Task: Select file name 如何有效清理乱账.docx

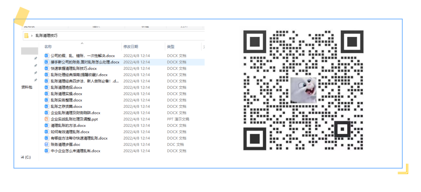Action: (70, 132)
